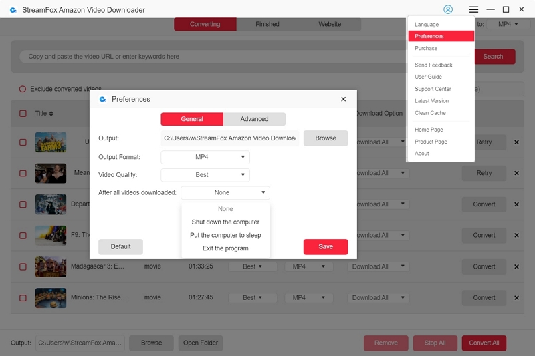Open the Video Quality Best dropdown

205,175
